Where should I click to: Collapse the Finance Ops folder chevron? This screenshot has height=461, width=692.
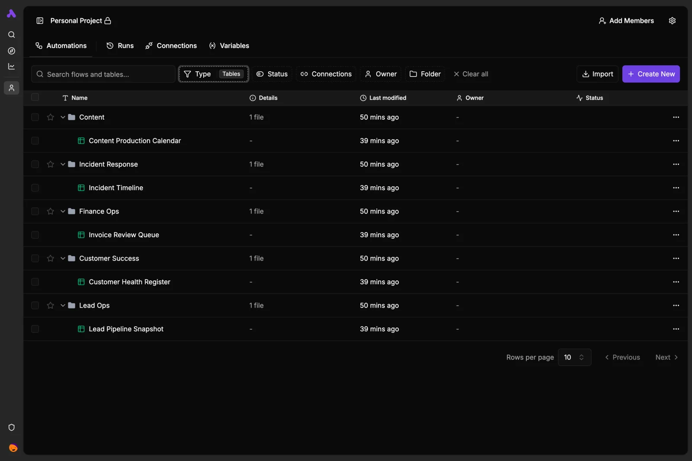tap(63, 211)
